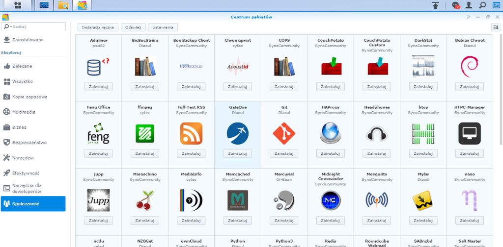Open resource monitor from the taskbar
503x247 pixels.
coord(44,5)
